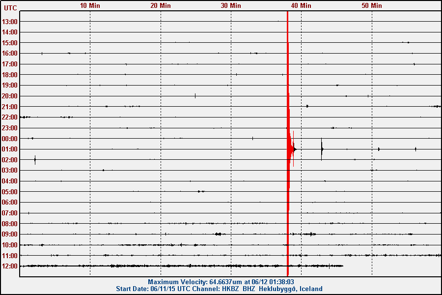Select the 18:00 hour label
Image resolution: width=442 pixels, height=295 pixels.
10,75
